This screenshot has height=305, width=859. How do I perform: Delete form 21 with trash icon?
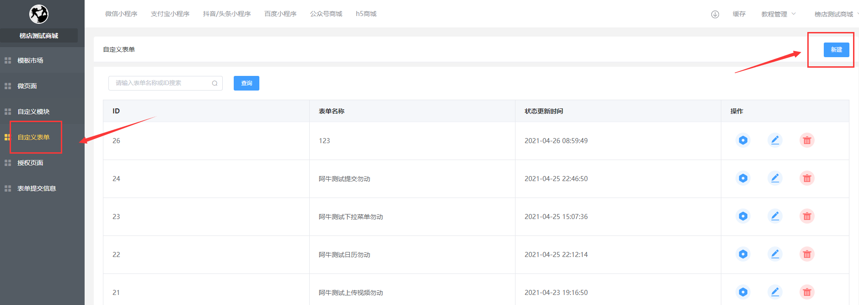tap(807, 292)
